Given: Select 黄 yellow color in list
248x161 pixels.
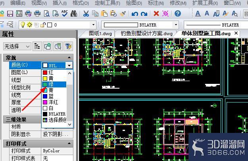Looking at the screenshot, I should 54,78.
